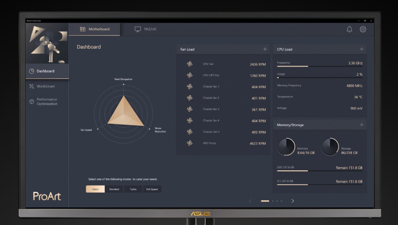This screenshot has height=225, width=398.
Task: Select Standard fan mode
Action: 114,189
